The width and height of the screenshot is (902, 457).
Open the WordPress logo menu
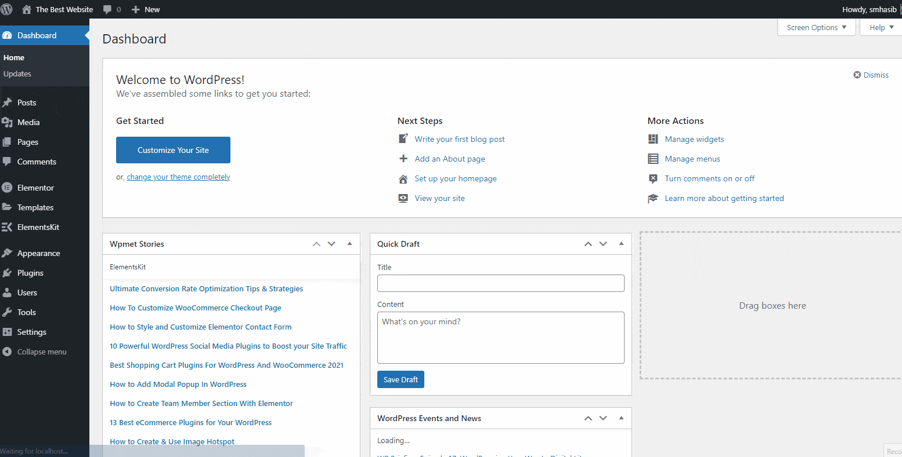[7, 9]
